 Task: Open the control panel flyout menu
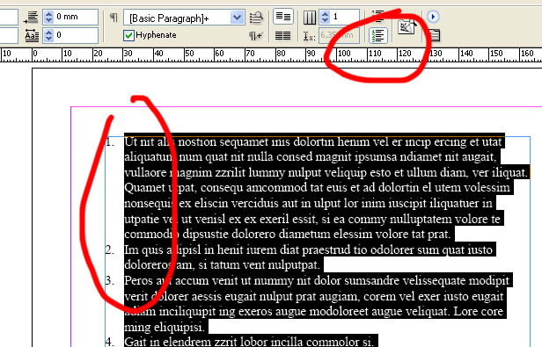tap(433, 17)
